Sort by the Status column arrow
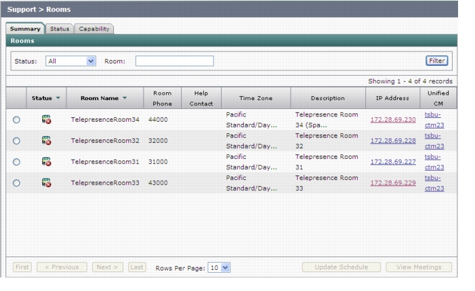Image resolution: width=475 pixels, height=291 pixels. coord(58,98)
